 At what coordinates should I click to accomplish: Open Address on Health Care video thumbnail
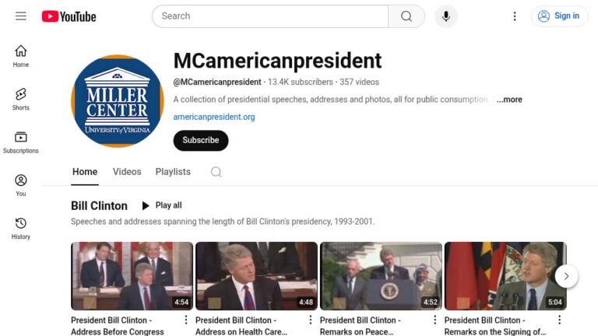(x=256, y=276)
